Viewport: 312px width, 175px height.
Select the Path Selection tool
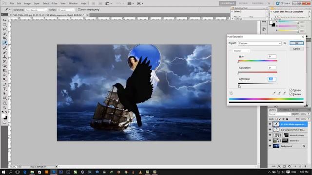pyautogui.click(x=4, y=93)
